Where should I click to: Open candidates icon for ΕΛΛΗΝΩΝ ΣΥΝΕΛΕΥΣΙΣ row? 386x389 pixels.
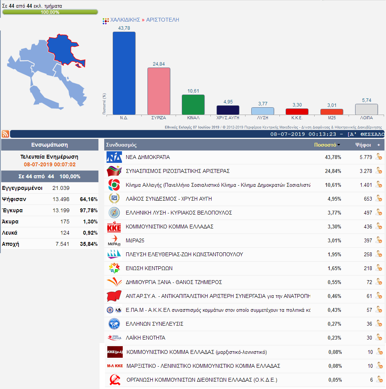[x=379, y=323]
